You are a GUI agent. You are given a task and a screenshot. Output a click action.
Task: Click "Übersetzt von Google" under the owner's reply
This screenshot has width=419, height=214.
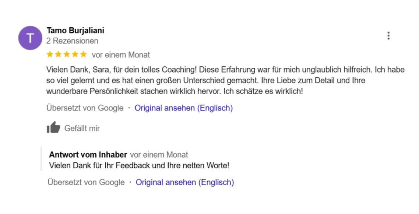86,182
